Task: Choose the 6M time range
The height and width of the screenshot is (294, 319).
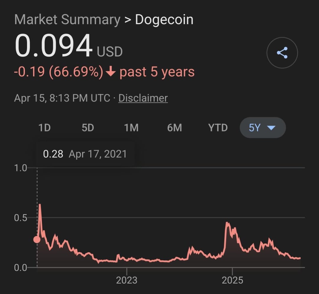Action: click(x=175, y=128)
